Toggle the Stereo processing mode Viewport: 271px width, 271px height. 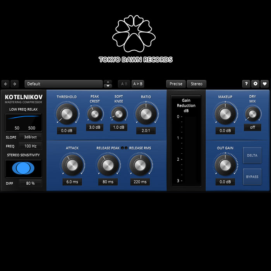tap(197, 84)
